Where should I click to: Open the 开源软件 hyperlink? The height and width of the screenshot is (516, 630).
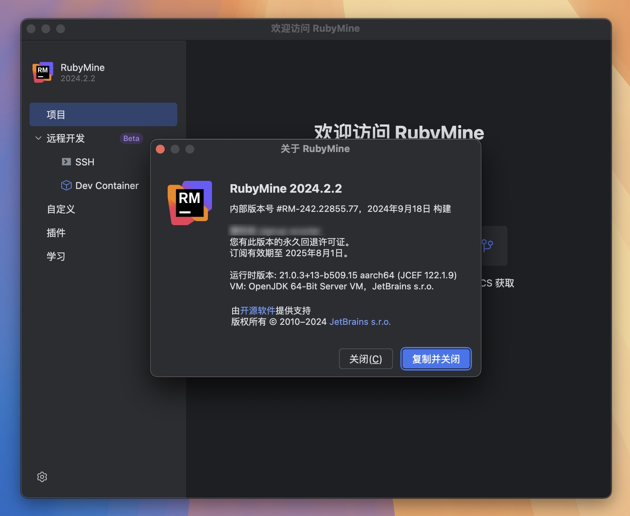point(258,310)
